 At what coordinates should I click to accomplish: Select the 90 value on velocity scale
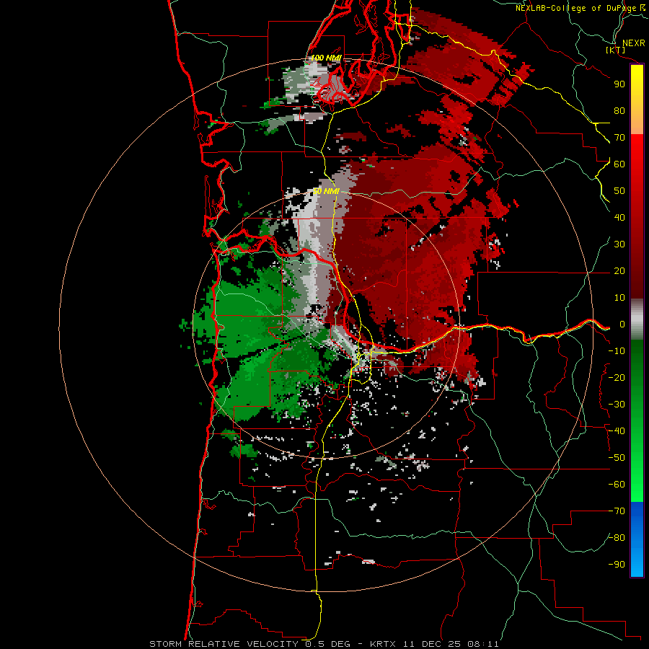coord(619,84)
